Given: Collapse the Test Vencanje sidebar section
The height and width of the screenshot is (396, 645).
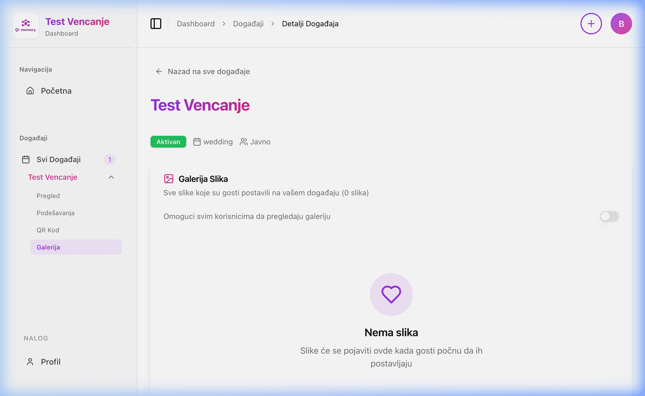Looking at the screenshot, I should coord(111,177).
